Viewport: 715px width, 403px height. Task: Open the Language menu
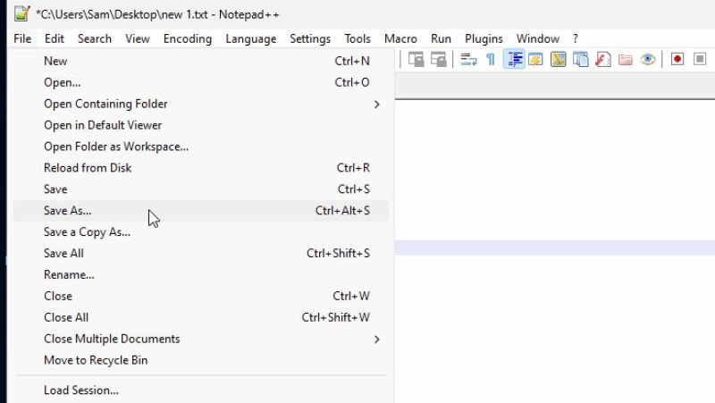[251, 38]
